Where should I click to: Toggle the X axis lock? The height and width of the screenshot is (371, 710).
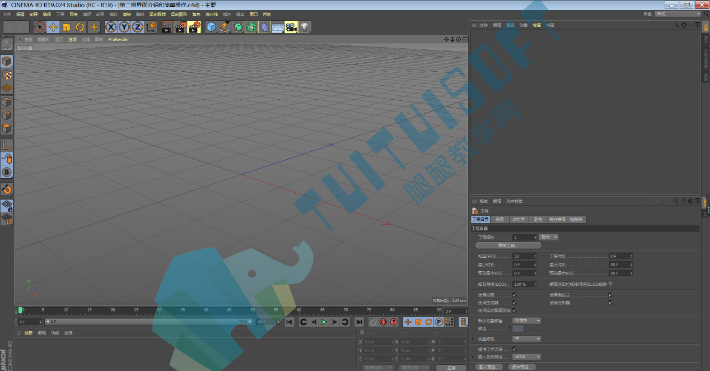point(111,27)
